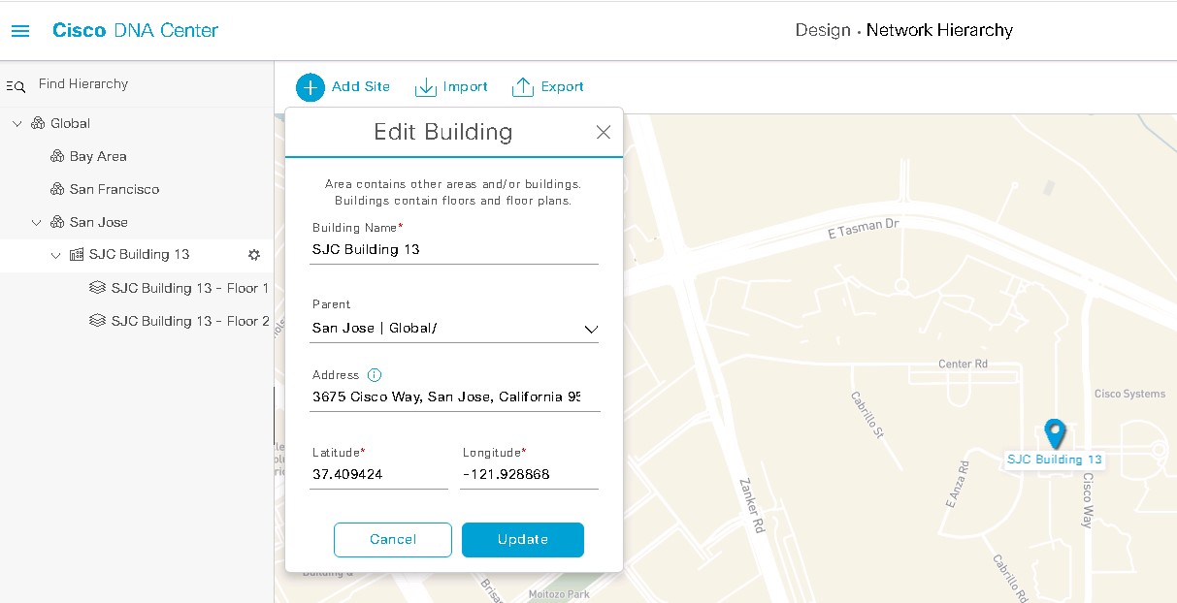This screenshot has width=1177, height=603.
Task: Select SJC Building 13 - Floor 2
Action: pos(190,321)
